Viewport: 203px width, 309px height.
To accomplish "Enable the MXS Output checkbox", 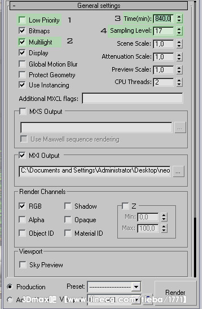I will point(23,111).
